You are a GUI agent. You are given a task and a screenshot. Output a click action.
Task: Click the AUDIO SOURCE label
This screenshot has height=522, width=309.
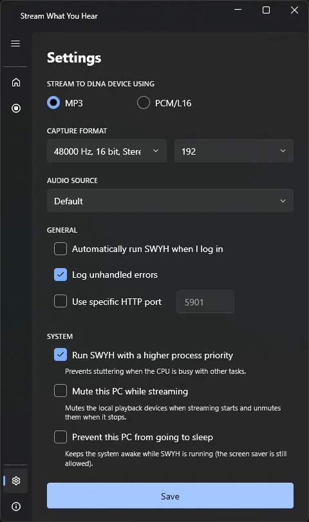72,180
